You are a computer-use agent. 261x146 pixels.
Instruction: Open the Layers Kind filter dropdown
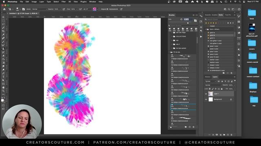tap(210, 81)
